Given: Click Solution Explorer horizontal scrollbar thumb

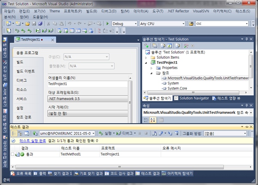Looking at the screenshot, I should pyautogui.click(x=193, y=92).
